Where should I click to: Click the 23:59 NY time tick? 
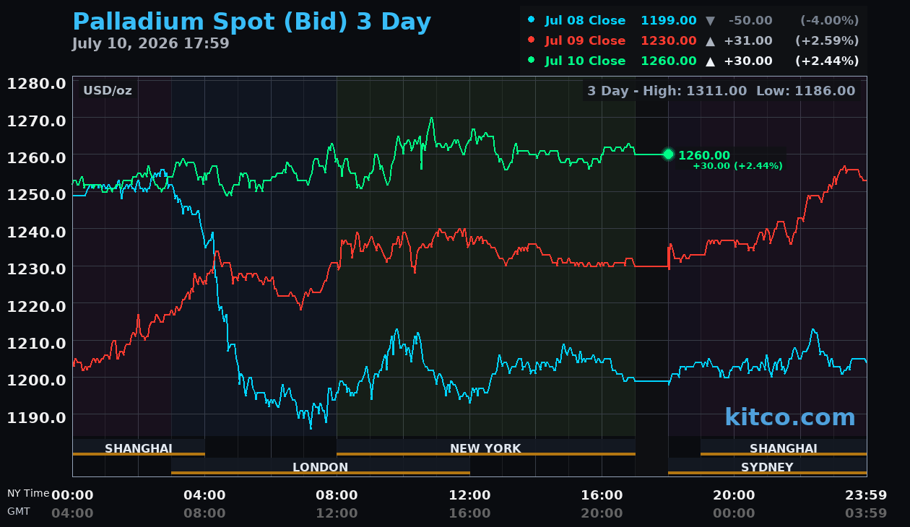[x=866, y=495]
